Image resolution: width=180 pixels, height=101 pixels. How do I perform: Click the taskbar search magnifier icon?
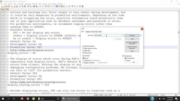8,98
